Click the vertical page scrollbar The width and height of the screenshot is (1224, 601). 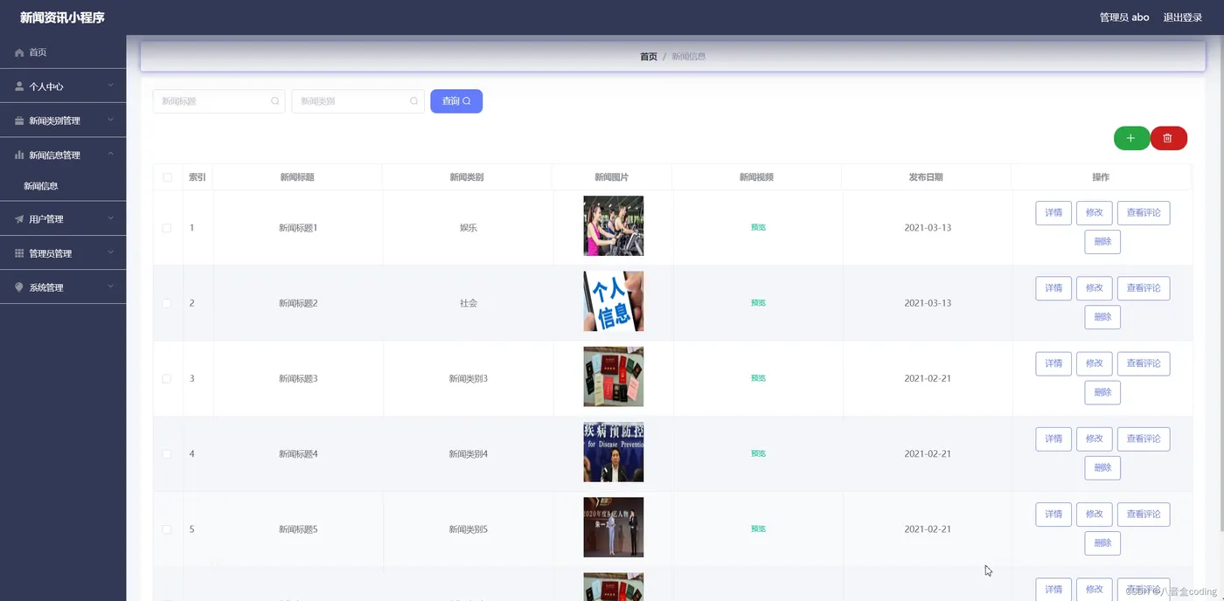click(1221, 284)
